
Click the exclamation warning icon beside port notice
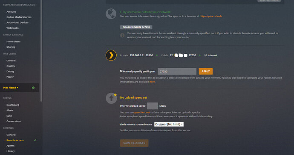(122, 35)
